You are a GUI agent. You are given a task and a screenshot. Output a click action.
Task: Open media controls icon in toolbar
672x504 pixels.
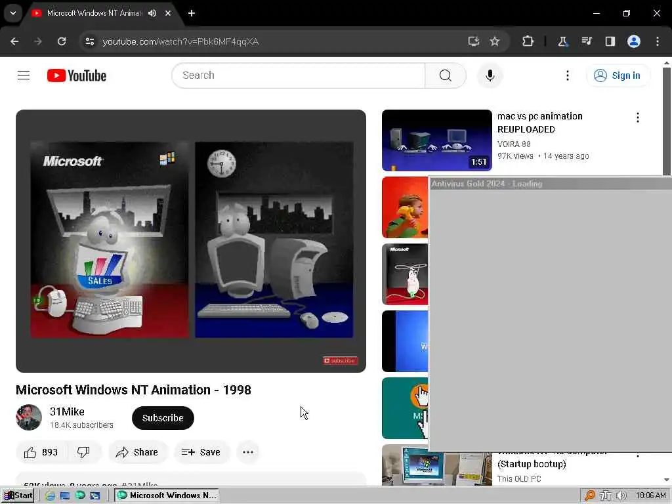point(586,41)
